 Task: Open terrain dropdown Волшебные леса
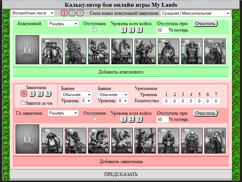[32, 13]
